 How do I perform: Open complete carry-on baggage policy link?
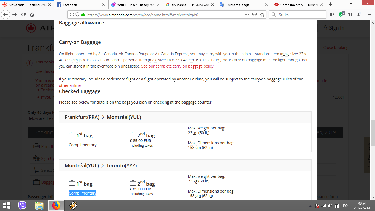coord(177,66)
